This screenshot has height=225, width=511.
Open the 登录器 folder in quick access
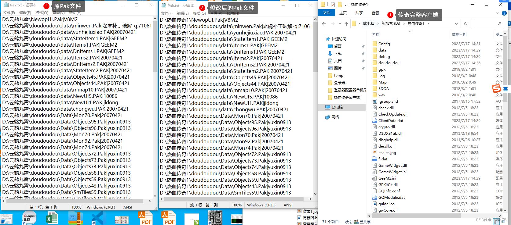pos(339,83)
